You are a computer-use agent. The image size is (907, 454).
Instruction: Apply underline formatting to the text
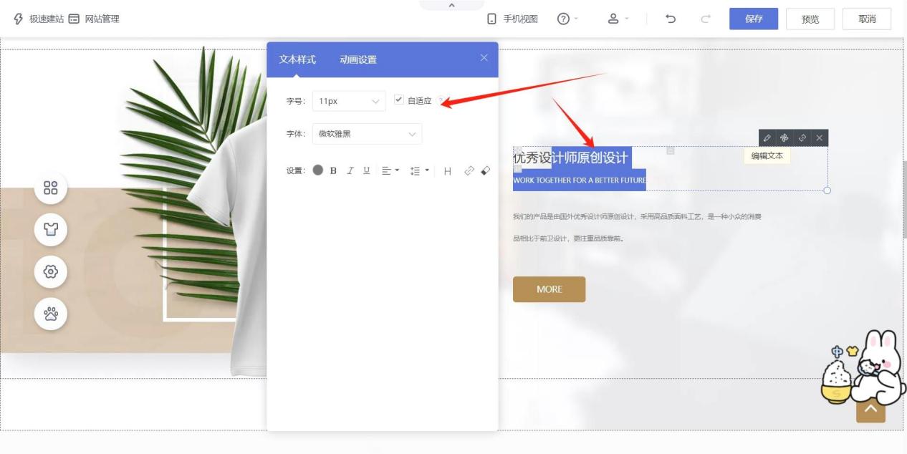click(x=367, y=171)
